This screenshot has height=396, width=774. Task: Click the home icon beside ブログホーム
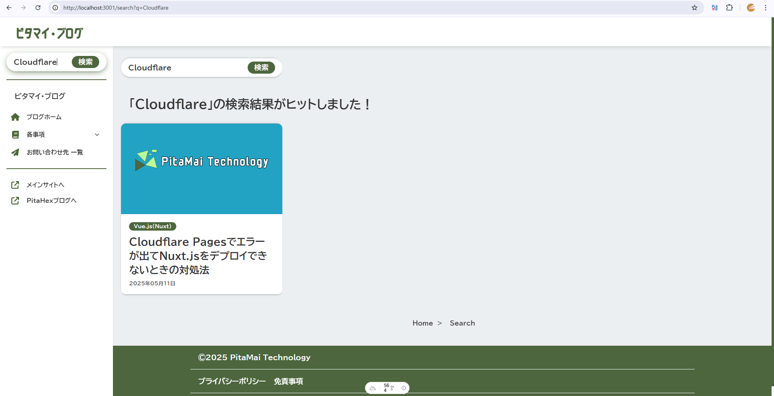click(x=15, y=117)
